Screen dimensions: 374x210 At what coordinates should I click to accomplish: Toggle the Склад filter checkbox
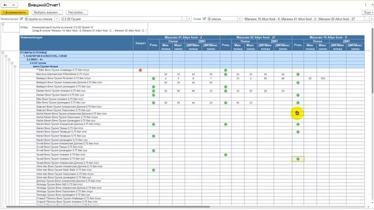pyautogui.click(x=204, y=19)
